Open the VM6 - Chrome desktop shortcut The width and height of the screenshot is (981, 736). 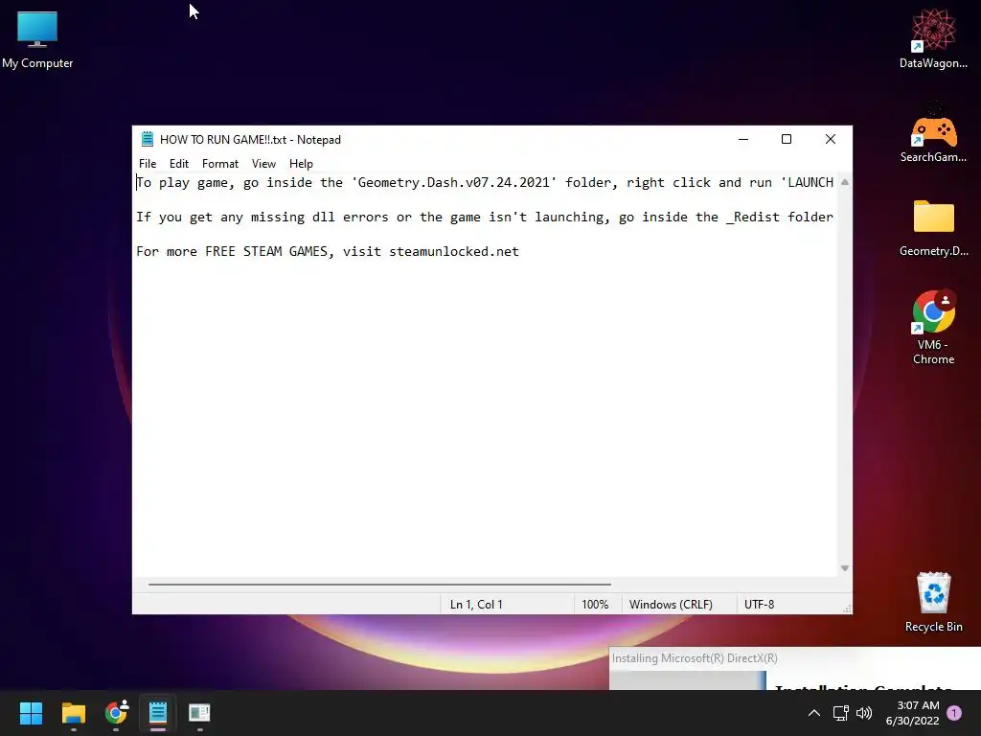click(x=933, y=328)
